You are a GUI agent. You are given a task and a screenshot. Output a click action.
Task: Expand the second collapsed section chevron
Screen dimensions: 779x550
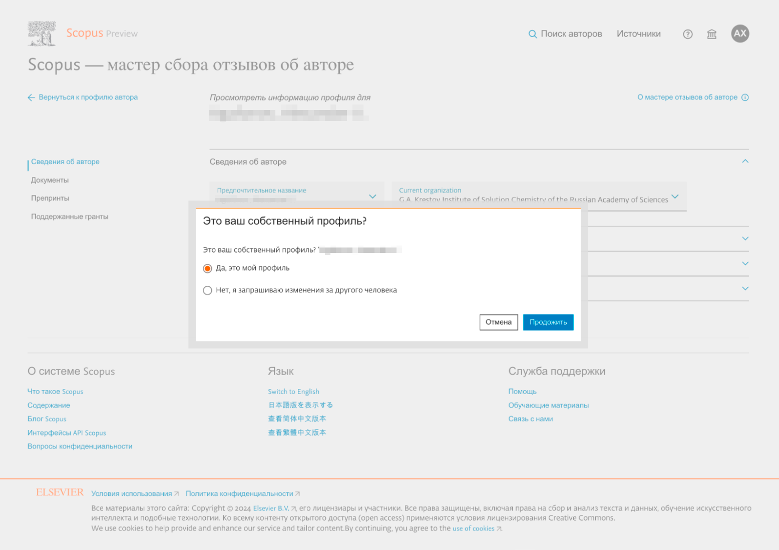tap(745, 238)
